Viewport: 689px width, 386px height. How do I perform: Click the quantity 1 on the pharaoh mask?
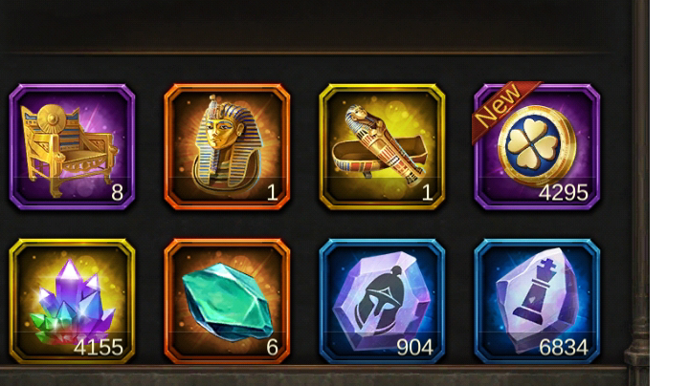[272, 193]
